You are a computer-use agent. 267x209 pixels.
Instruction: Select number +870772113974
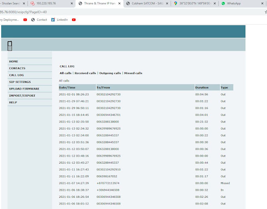point(108,183)
